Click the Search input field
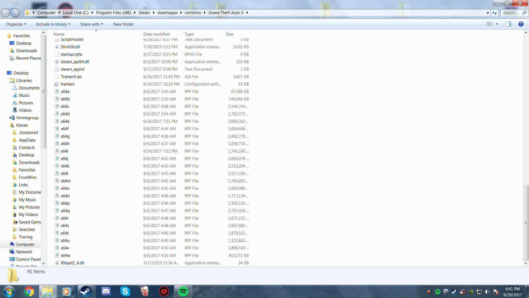This screenshot has width=529, height=298. coord(511,13)
